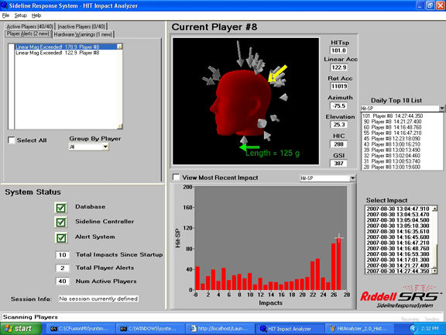This screenshot has height=335, width=446.
Task: Switch to the http://localhost taskbar window
Action: coord(219,329)
